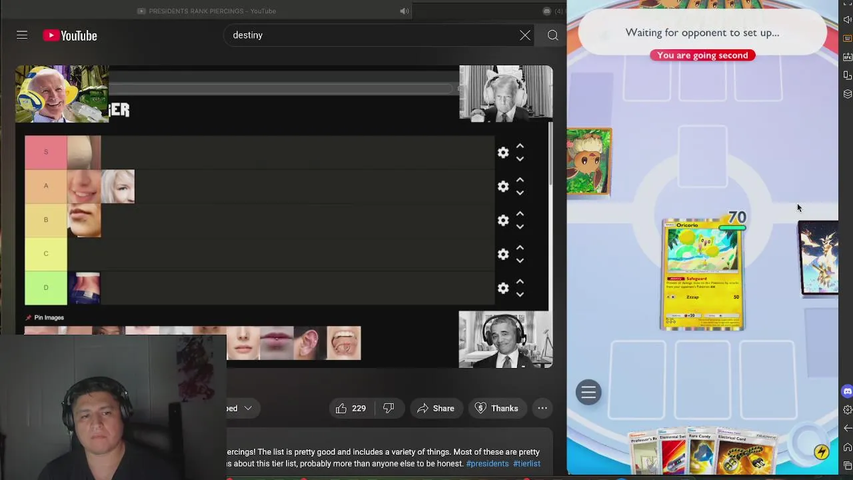Move the D tier row down
This screenshot has height=480, width=853.
point(520,294)
